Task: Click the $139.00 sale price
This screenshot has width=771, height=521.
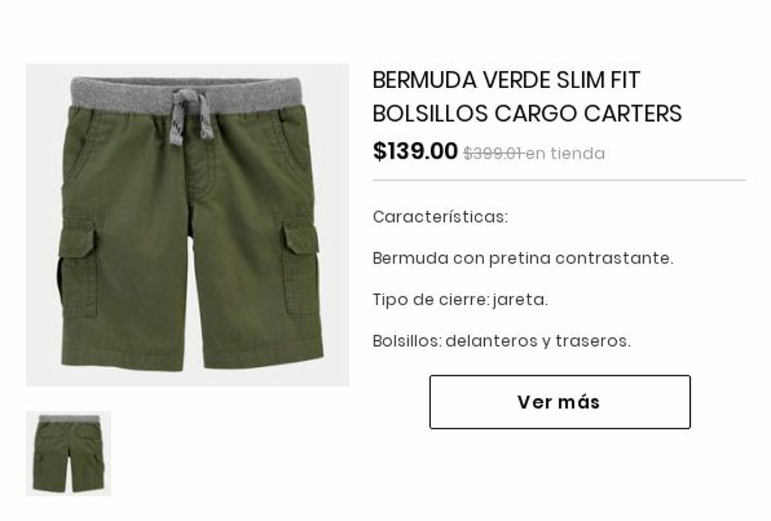Action: 415,151
